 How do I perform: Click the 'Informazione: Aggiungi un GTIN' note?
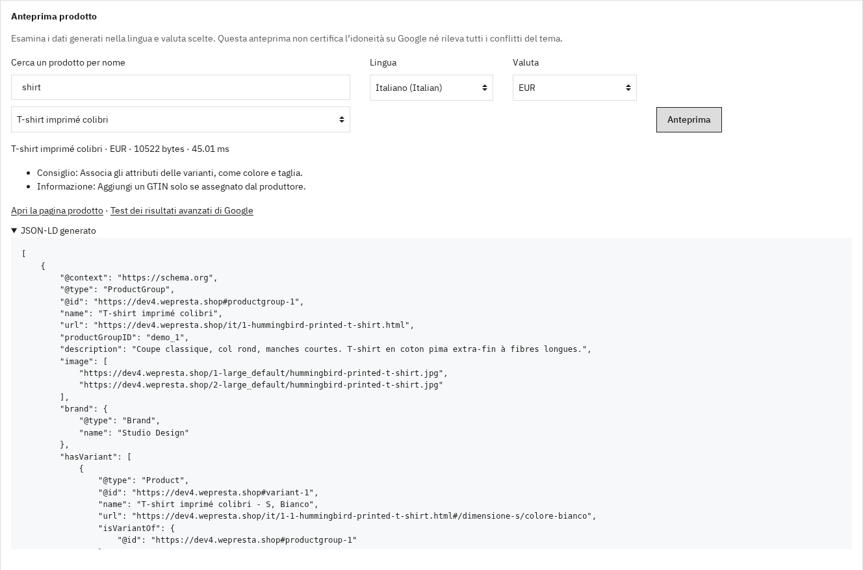click(172, 186)
